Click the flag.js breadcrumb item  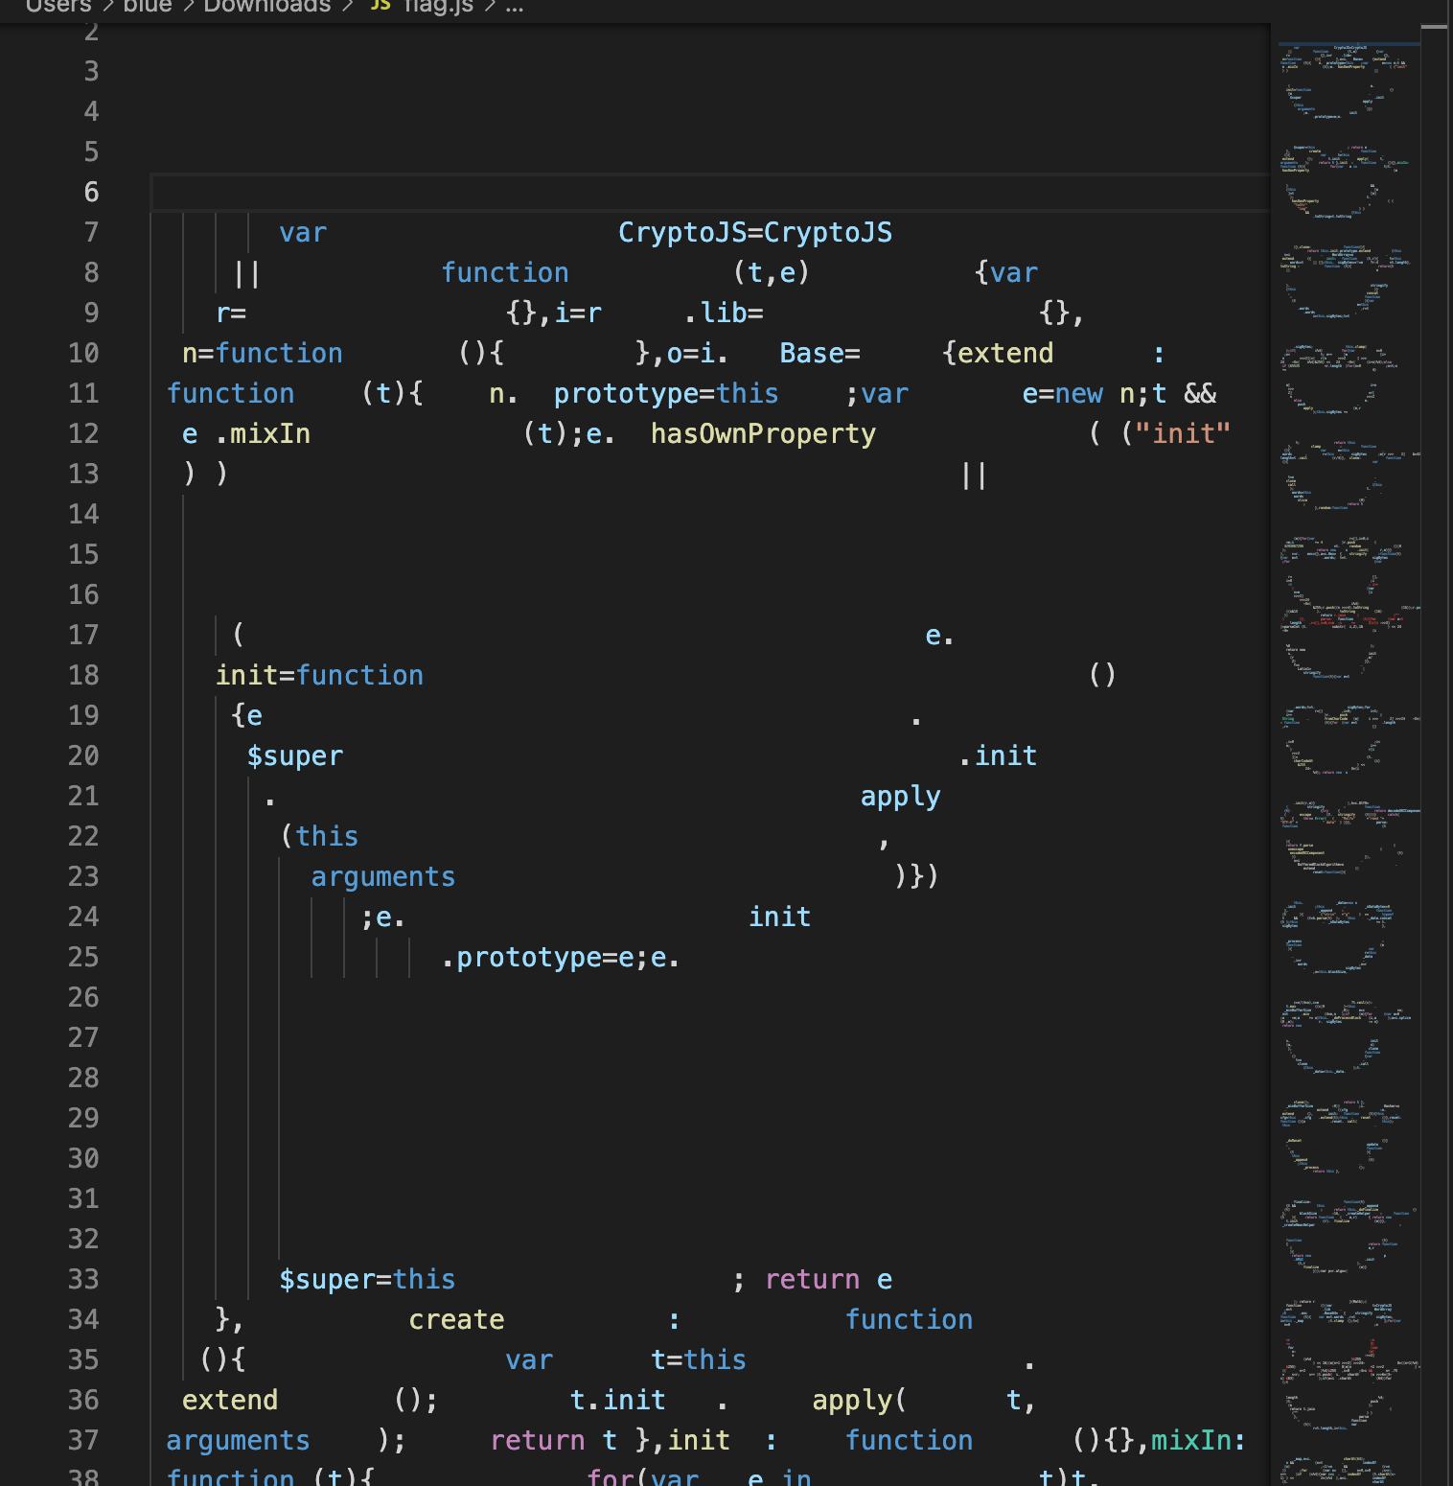[x=438, y=6]
